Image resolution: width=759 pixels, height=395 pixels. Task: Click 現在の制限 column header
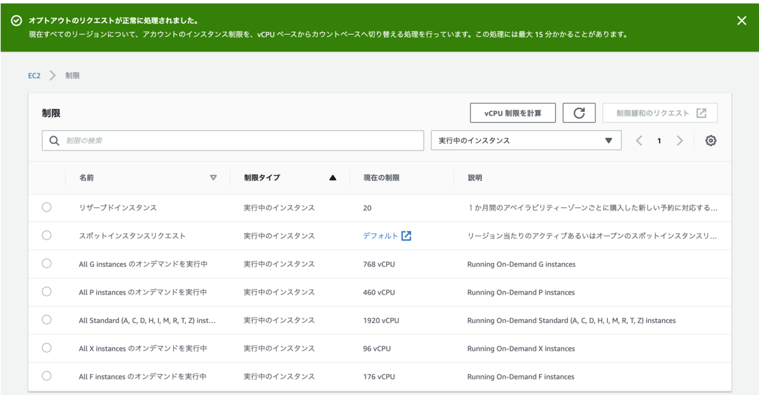(381, 178)
